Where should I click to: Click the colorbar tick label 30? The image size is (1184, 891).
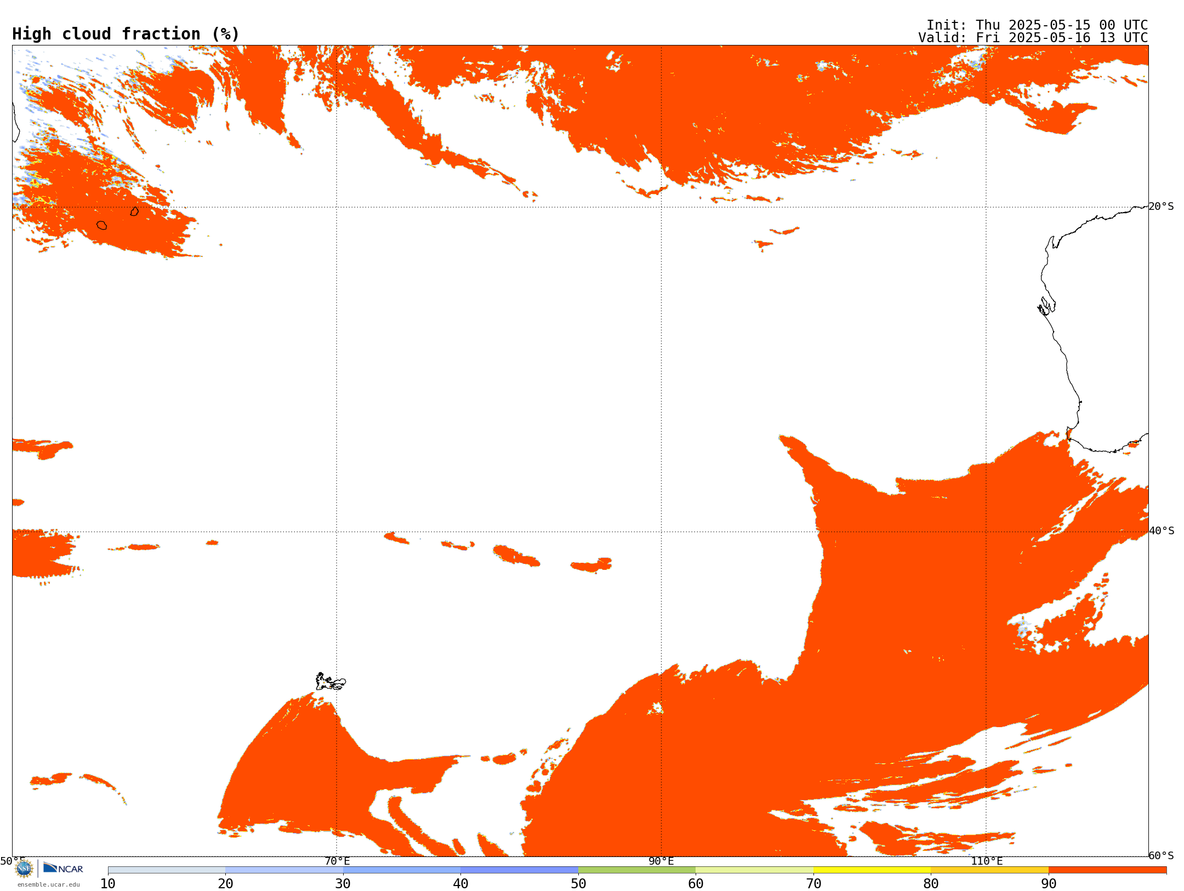pos(343,884)
